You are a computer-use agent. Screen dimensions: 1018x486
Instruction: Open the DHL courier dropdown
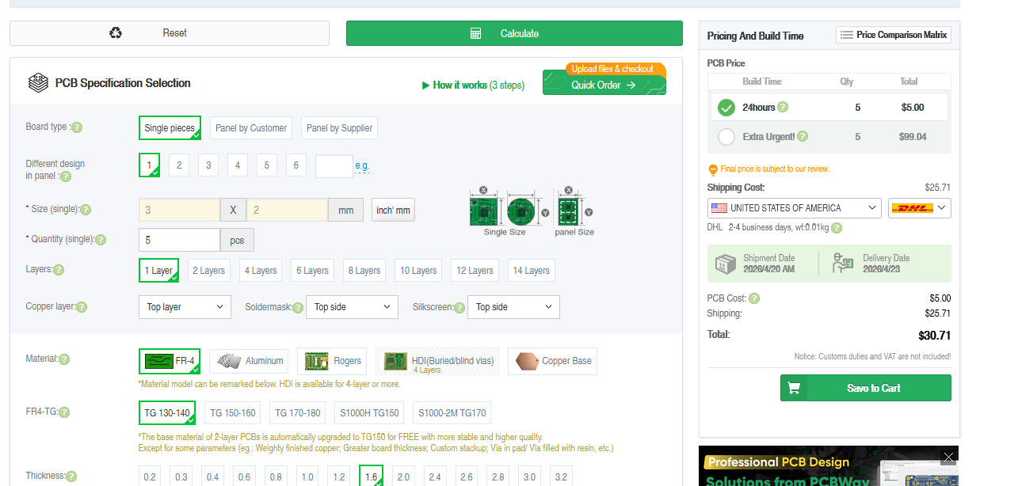point(920,208)
